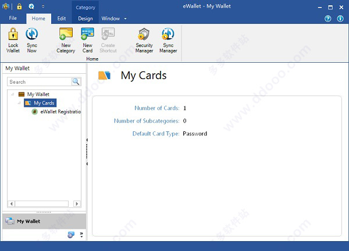Click the sync icon in quick access toolbar

point(31,6)
